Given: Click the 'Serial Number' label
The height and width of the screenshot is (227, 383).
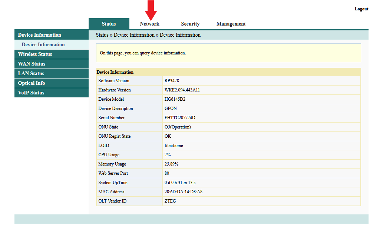Looking at the screenshot, I should pyautogui.click(x=112, y=118).
